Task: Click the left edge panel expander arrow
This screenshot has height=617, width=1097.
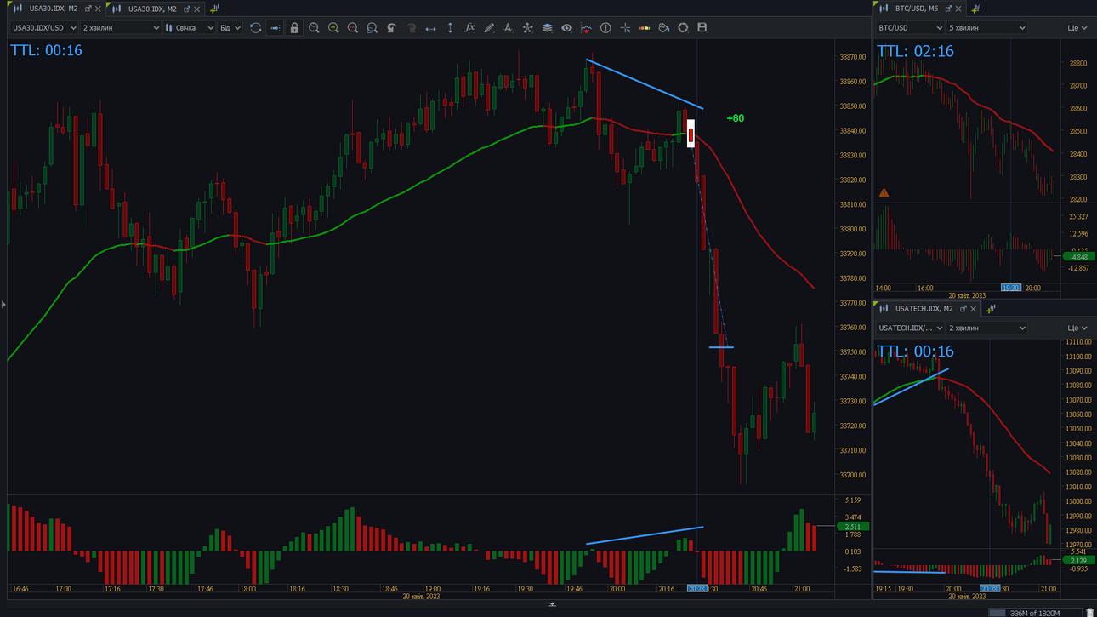Action: pos(3,304)
